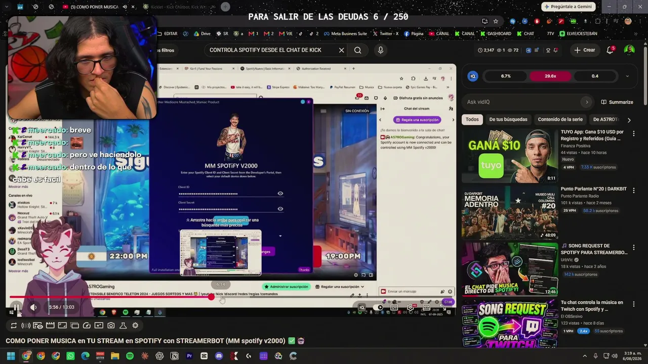Click the Pregúntale a Gemini button
This screenshot has height=364, width=648.
pyautogui.click(x=569, y=7)
